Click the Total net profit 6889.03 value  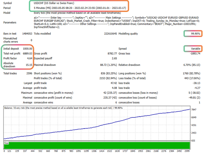tap(27, 54)
